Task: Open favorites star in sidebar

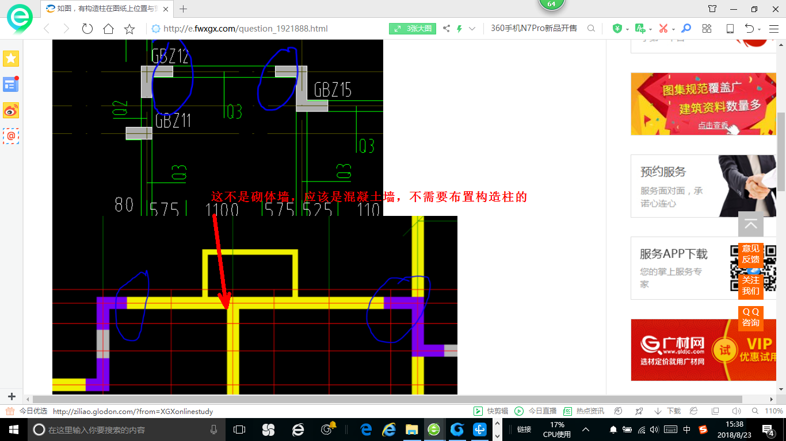Action: pos(11,58)
